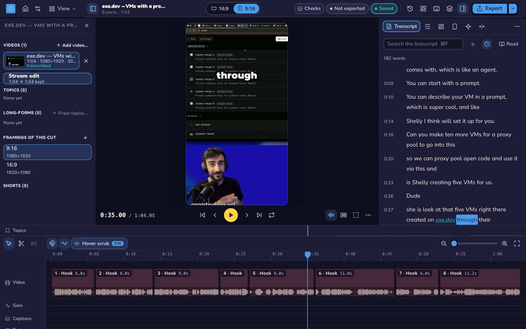The height and width of the screenshot is (329, 526).
Task: Expand the Export options arrow
Action: (513, 8)
